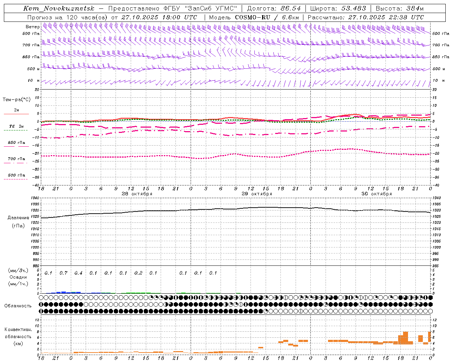The image size is (451, 361).
Task: Click the (мм/3ч.) precipitation unit label
Action: [18, 270]
